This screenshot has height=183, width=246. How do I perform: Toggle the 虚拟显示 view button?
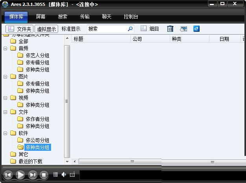(46, 29)
